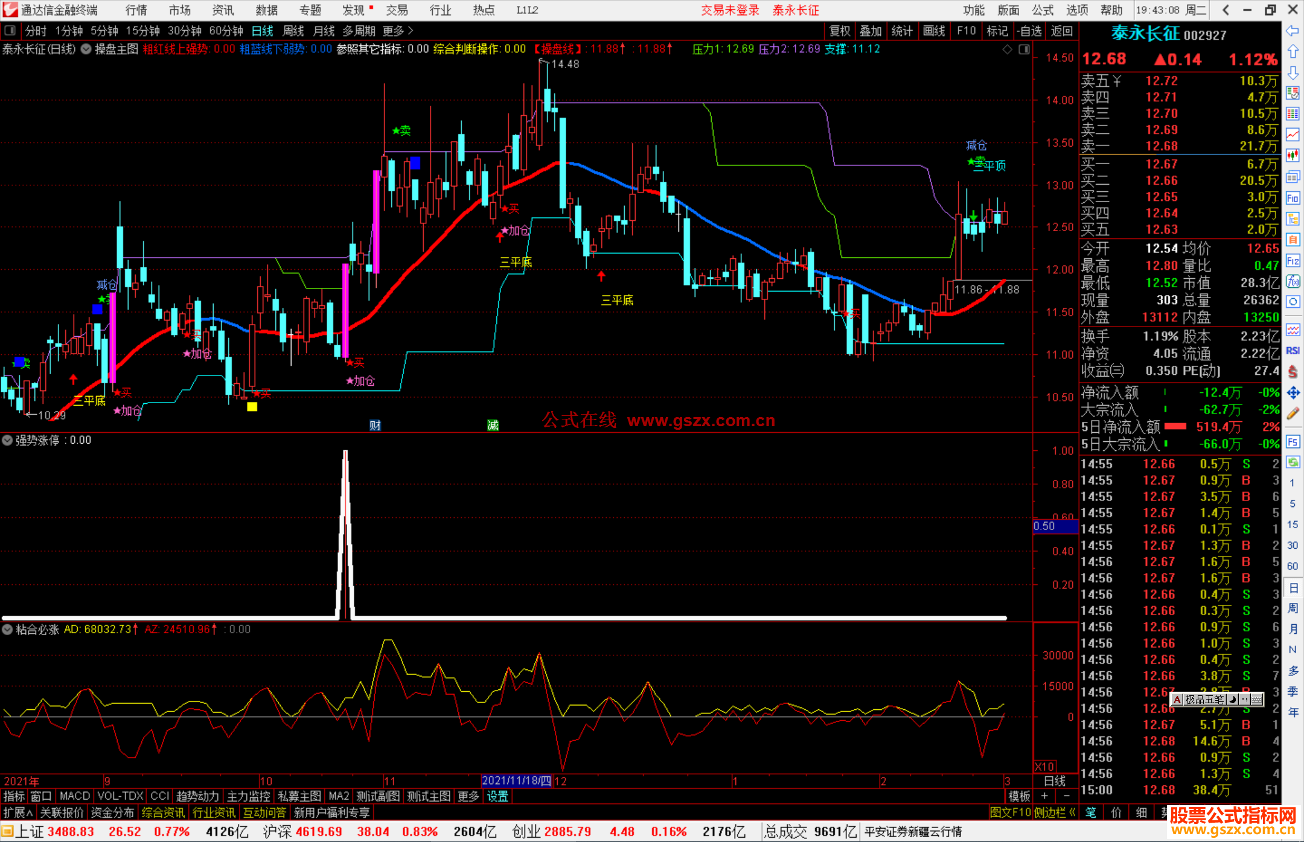Switch to 1-minute period in right sidebar

(x=1293, y=483)
